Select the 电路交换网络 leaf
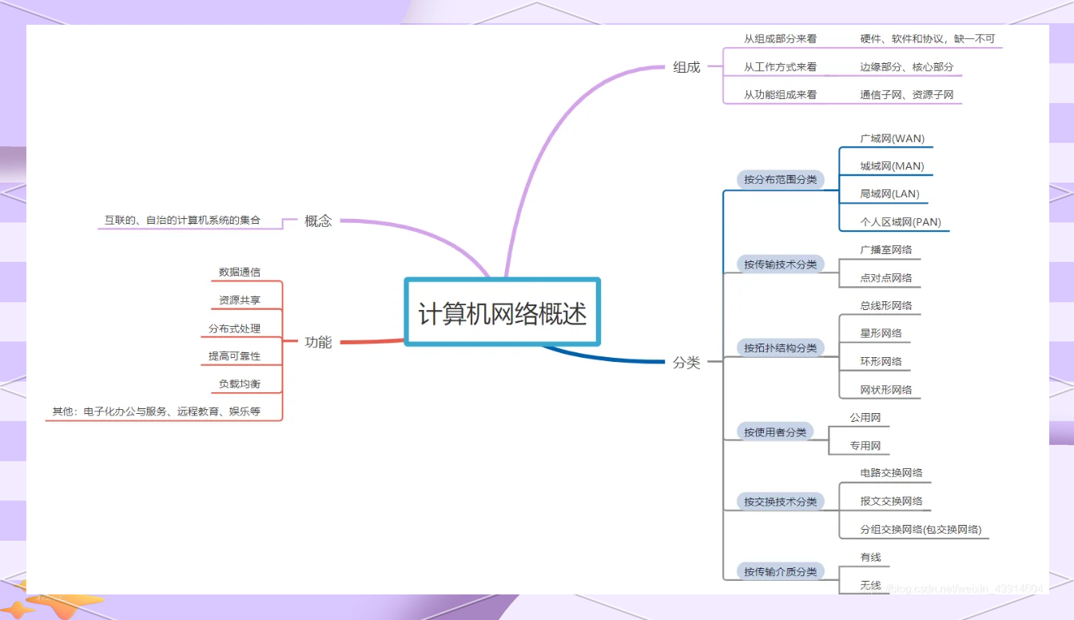1074x620 pixels. coord(891,473)
